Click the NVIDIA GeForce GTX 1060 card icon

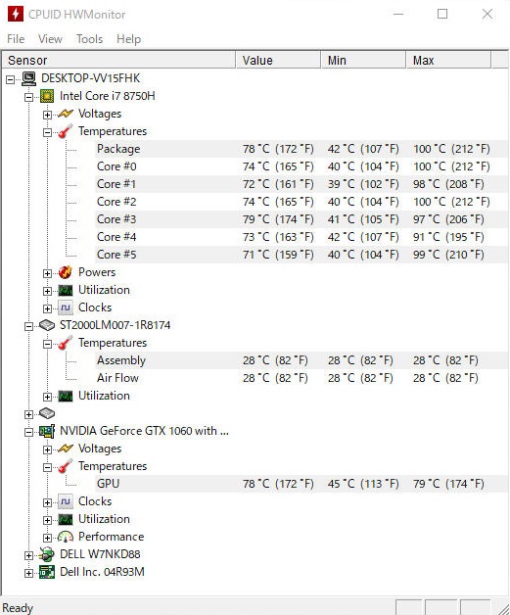click(x=47, y=431)
